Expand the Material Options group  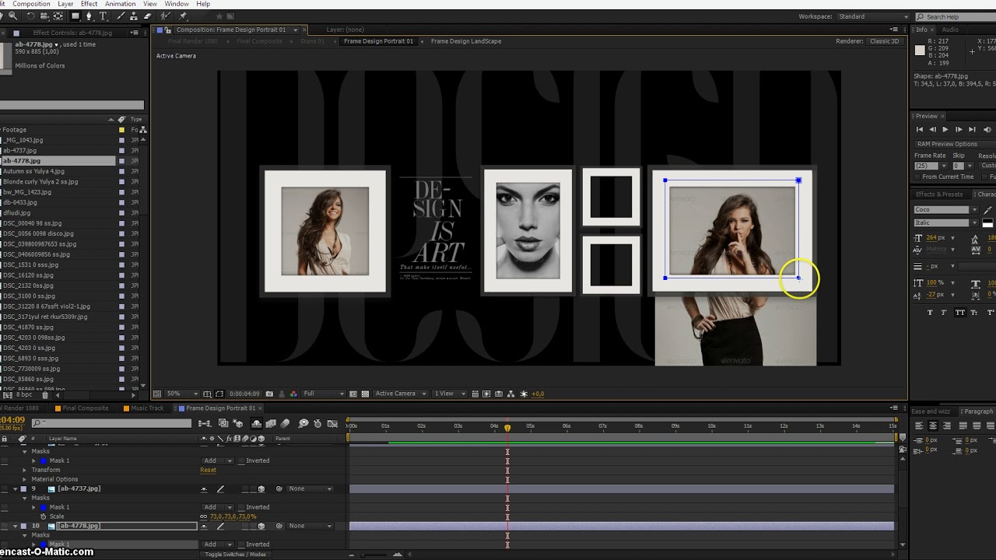click(x=24, y=479)
